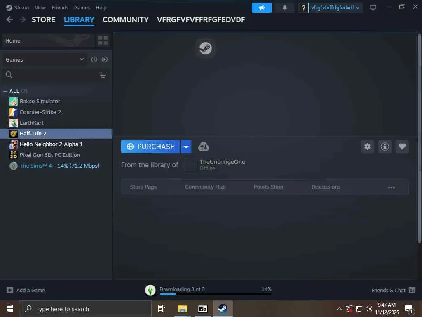Sort library by recent activity clock icon

point(94,59)
